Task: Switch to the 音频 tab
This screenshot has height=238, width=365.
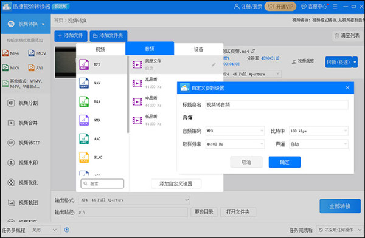Action: pyautogui.click(x=150, y=49)
